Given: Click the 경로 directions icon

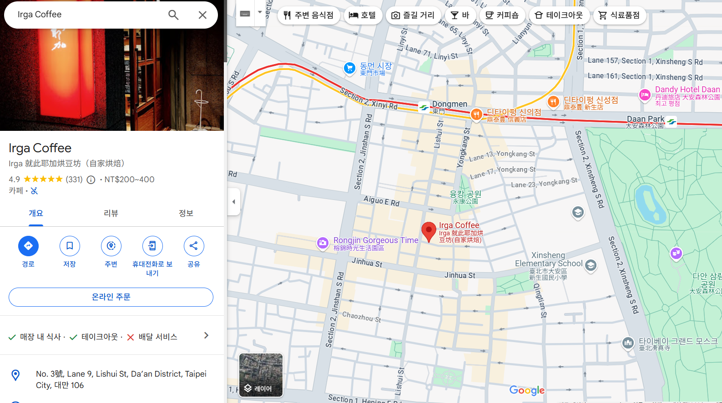Looking at the screenshot, I should (x=28, y=246).
